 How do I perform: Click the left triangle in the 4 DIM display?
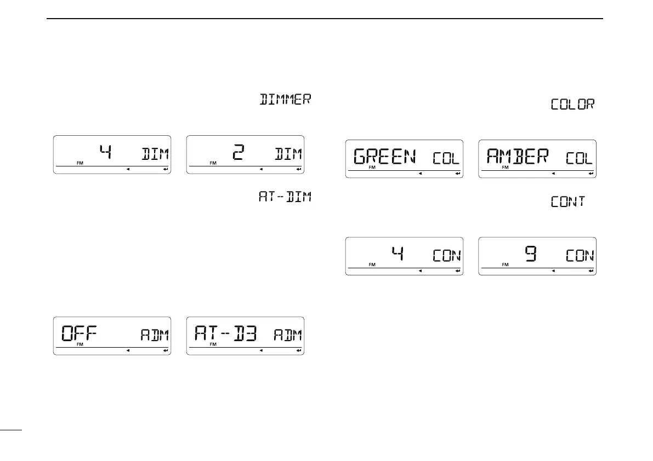[128, 170]
